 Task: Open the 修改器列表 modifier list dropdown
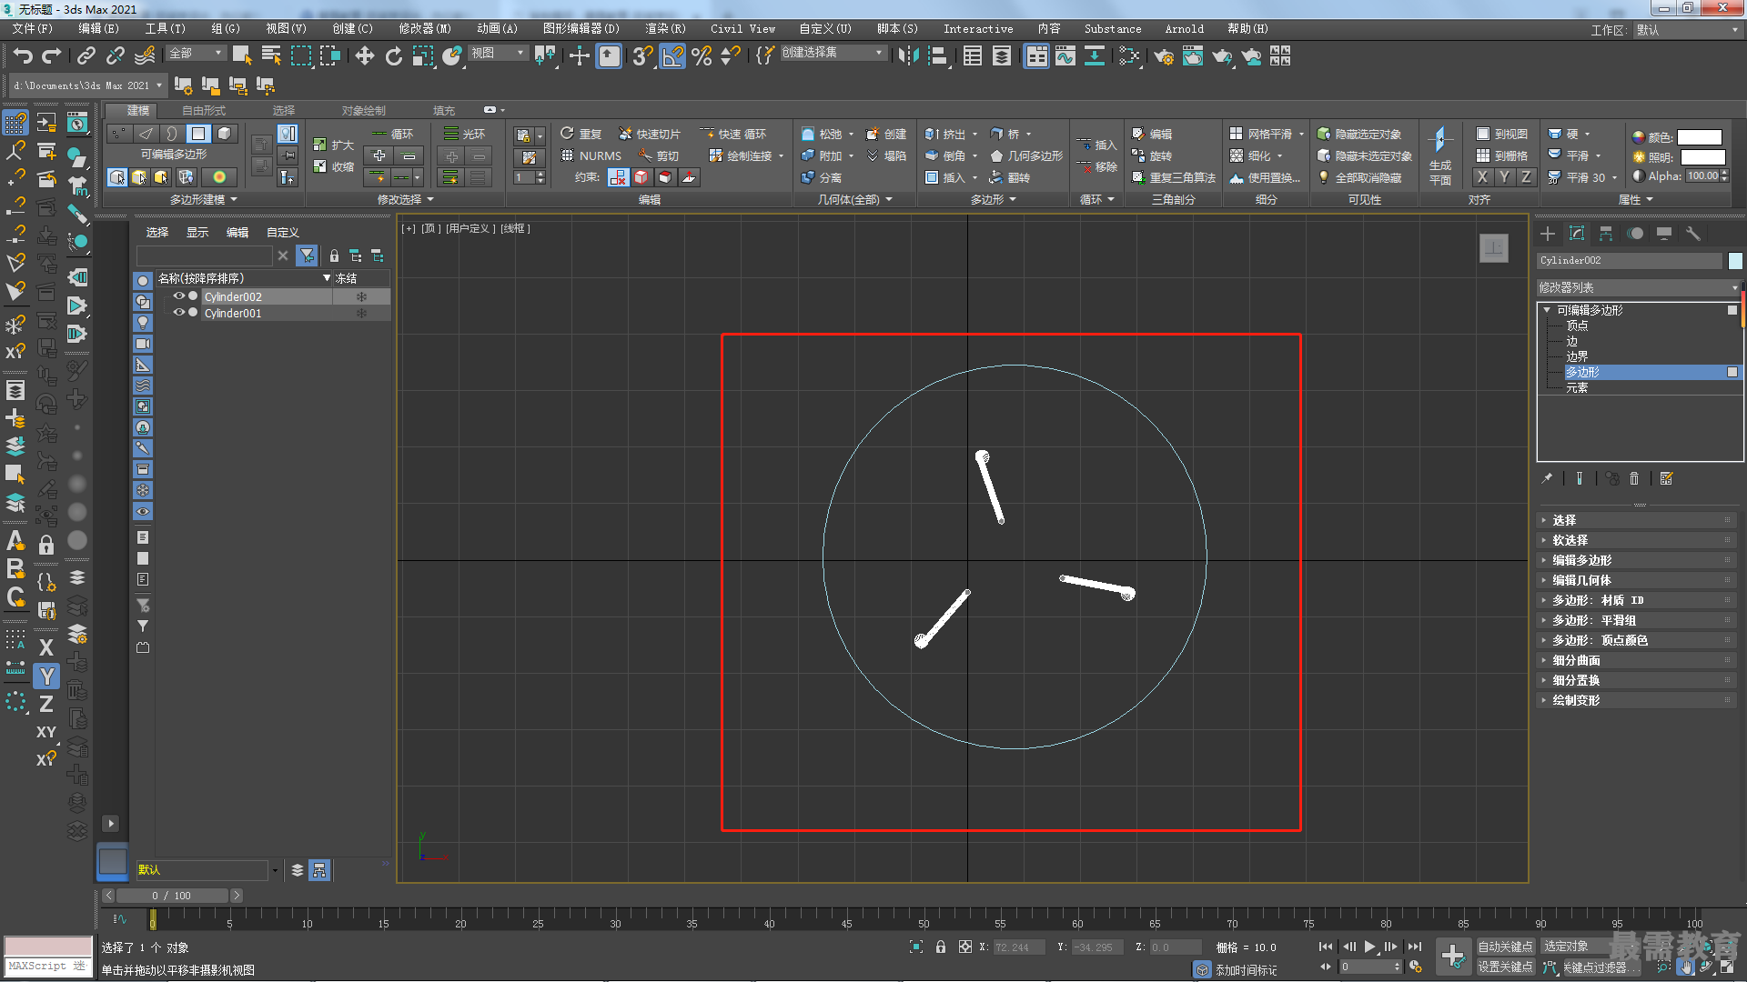tap(1638, 287)
